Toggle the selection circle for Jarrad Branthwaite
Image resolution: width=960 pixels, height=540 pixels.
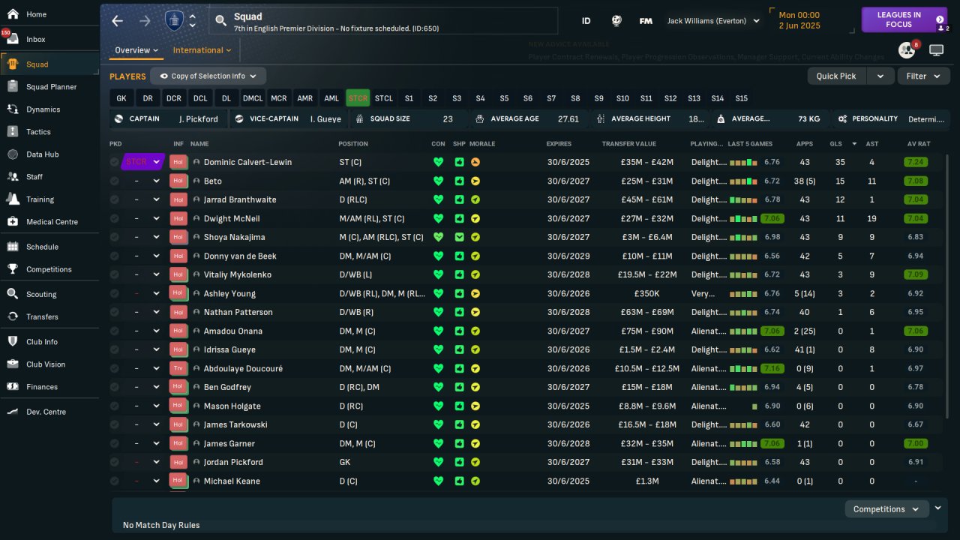click(114, 199)
